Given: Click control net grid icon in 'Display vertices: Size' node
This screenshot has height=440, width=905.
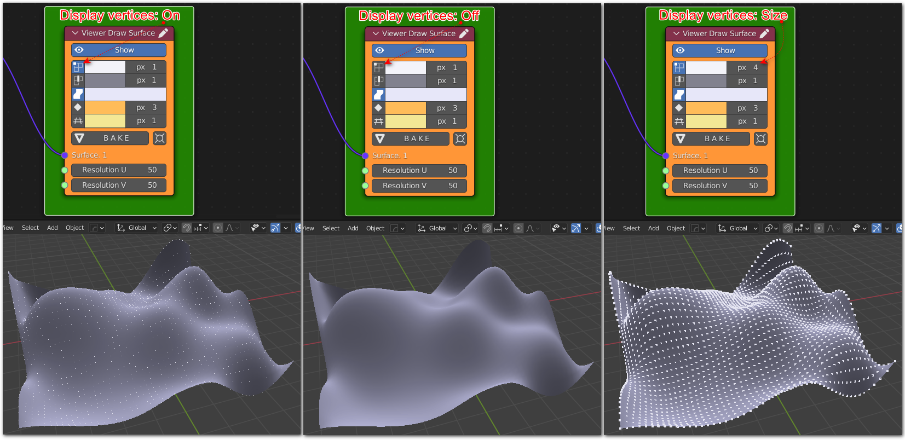Looking at the screenshot, I should 679,121.
